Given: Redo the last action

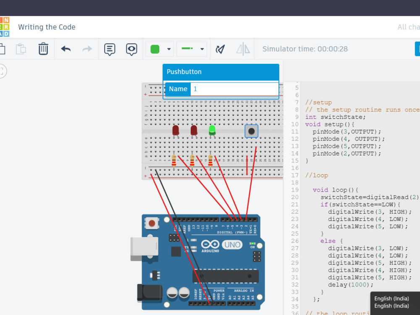Looking at the screenshot, I should pos(87,49).
